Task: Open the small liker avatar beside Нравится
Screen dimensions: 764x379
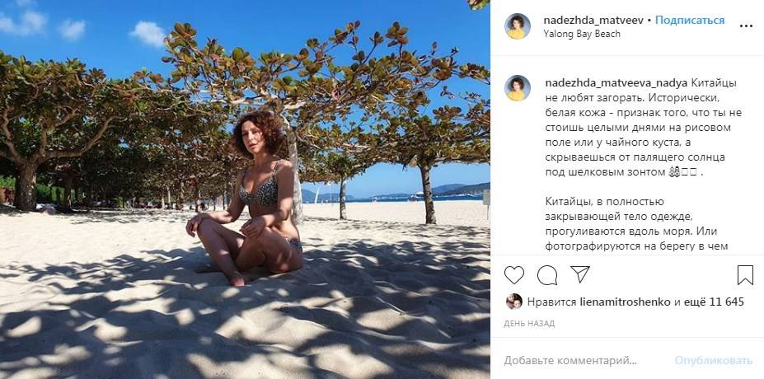Action: 514,302
